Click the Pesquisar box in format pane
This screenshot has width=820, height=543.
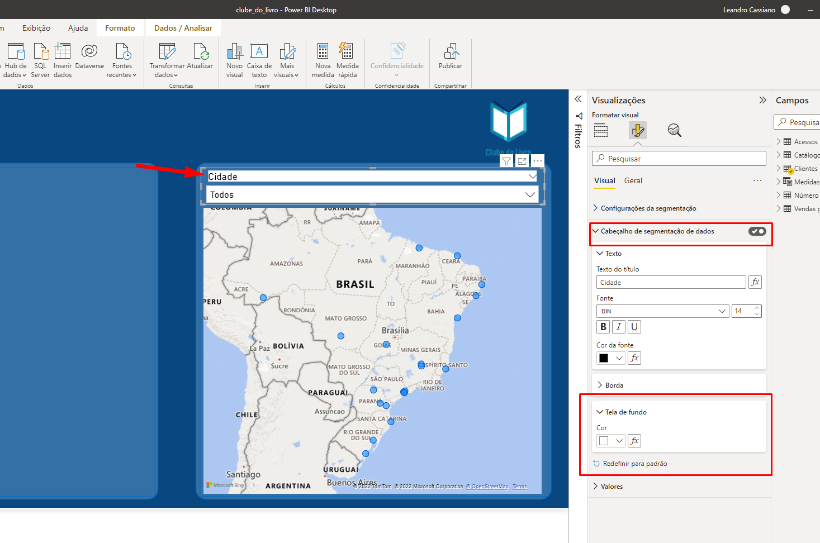tap(679, 159)
